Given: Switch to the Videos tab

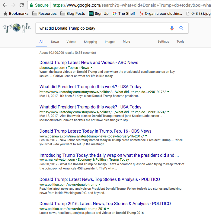Looking at the screenshot, I should tap(71, 42).
